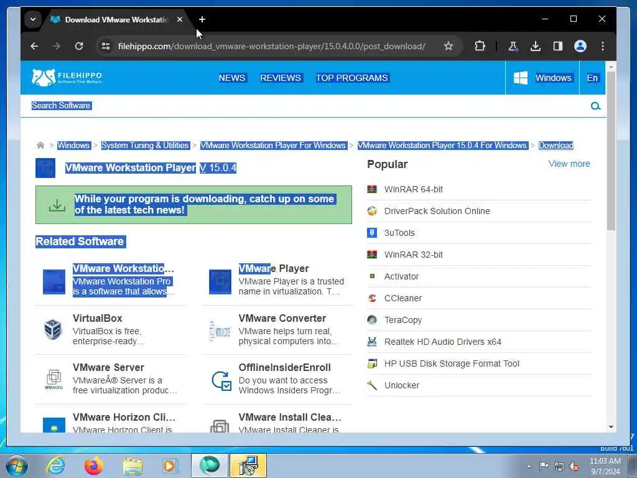This screenshot has width=637, height=478.
Task: Click the View more link
Action: click(x=569, y=164)
